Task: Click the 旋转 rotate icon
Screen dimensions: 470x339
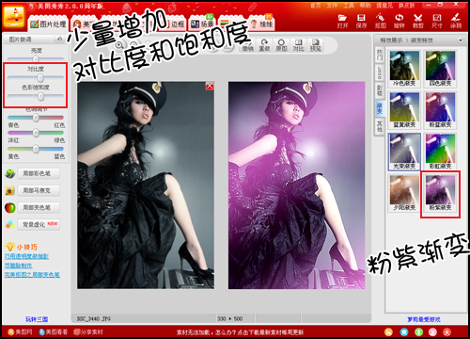Action: tap(399, 21)
